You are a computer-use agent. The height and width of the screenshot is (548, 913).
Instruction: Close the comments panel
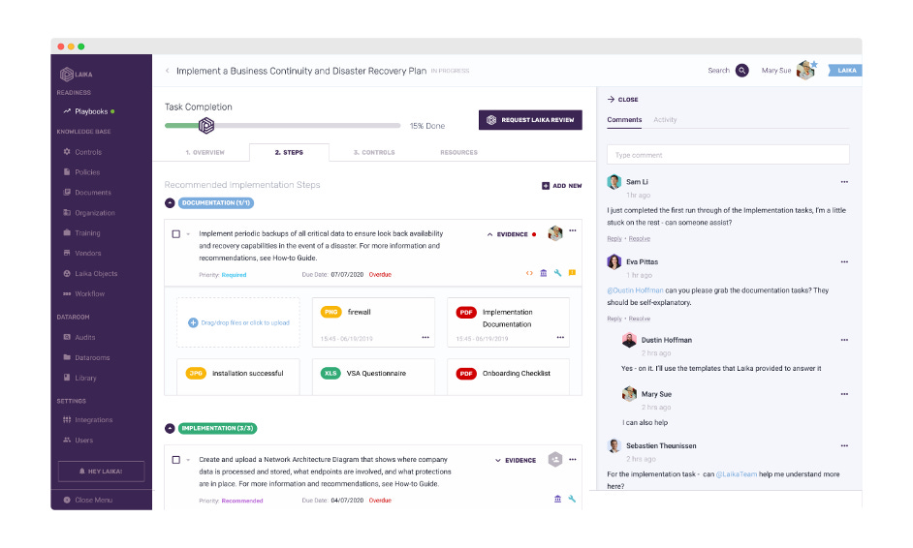[x=622, y=100]
